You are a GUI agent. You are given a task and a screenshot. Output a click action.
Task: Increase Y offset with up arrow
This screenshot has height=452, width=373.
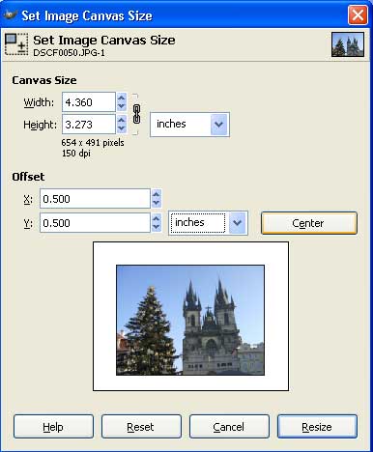tap(157, 218)
